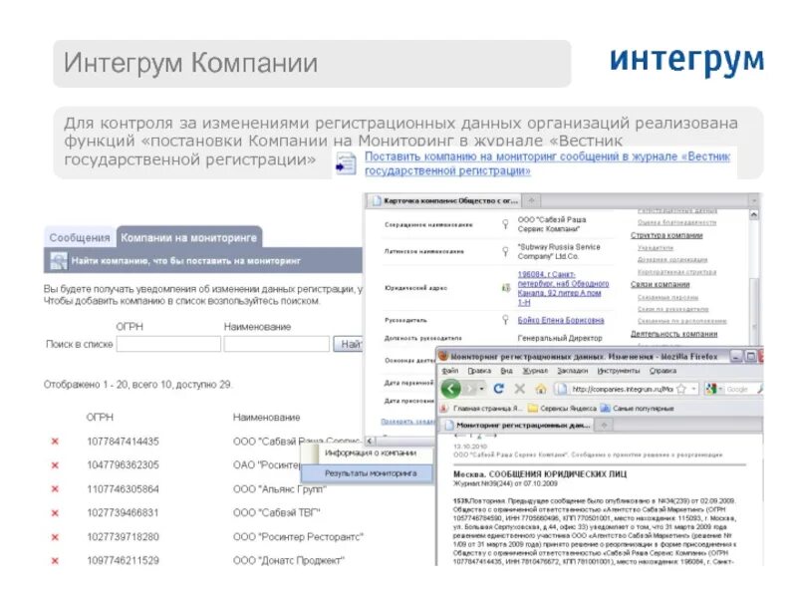Click the Firefox URL address field

622,389
